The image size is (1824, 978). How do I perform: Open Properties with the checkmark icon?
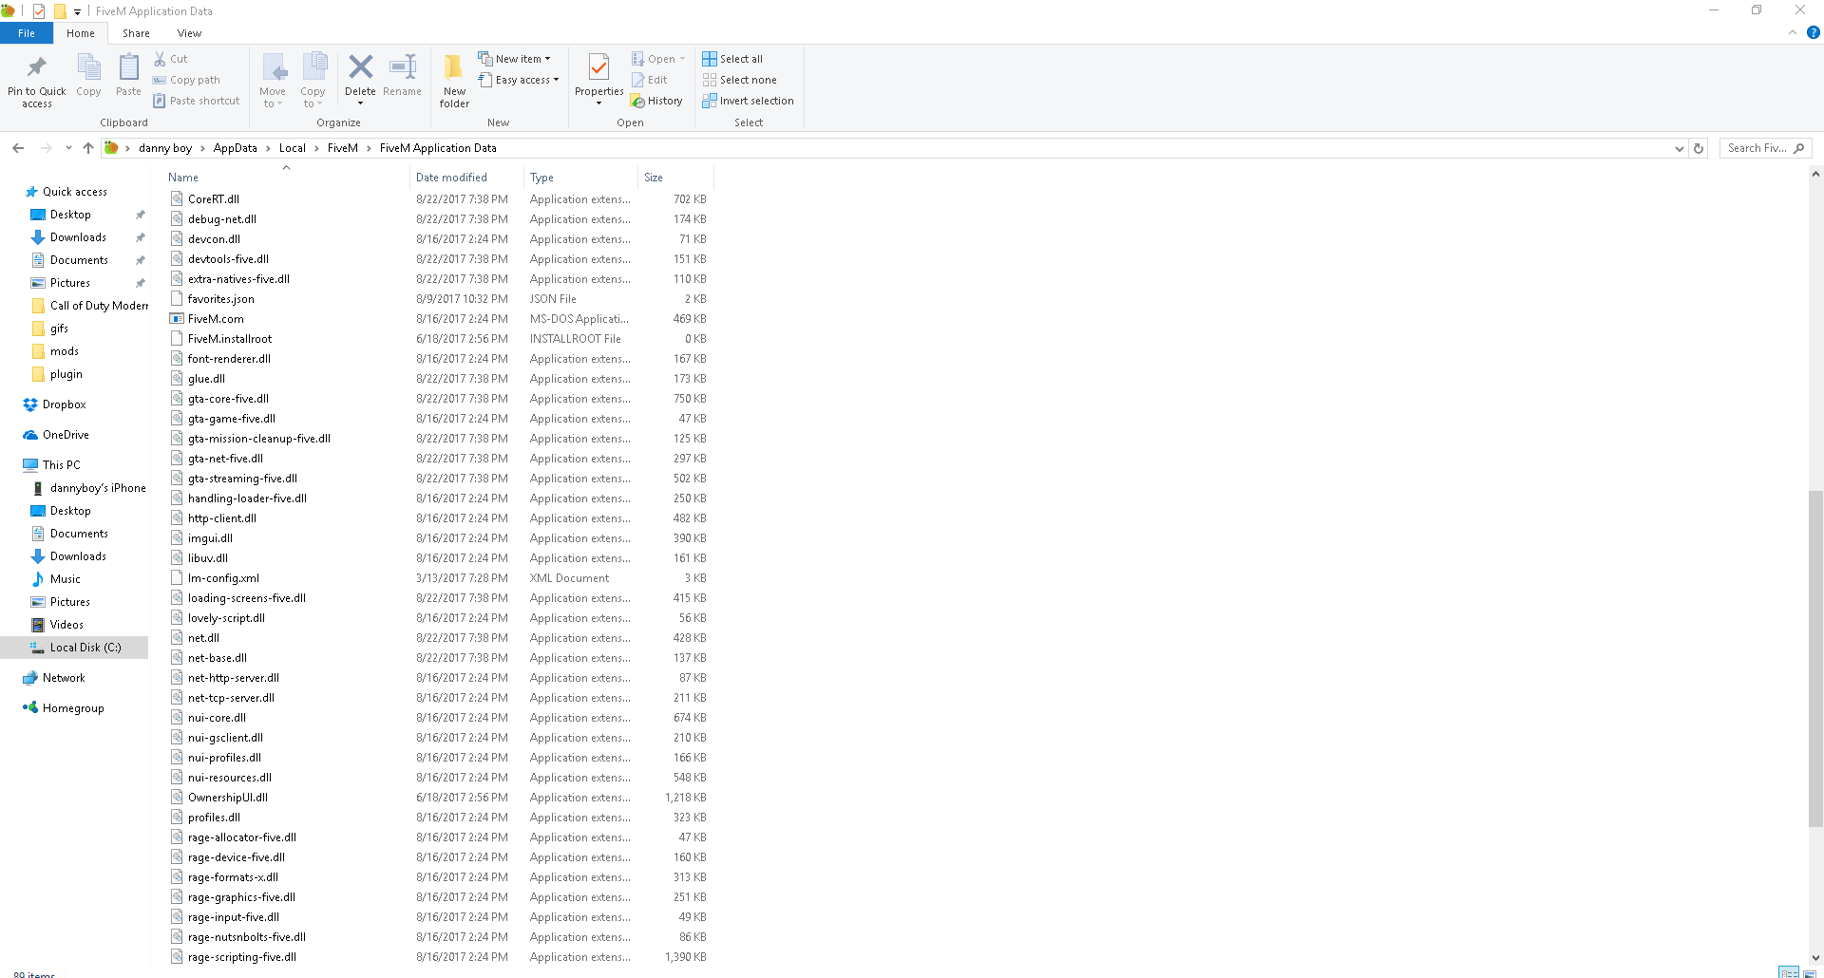pyautogui.click(x=598, y=68)
